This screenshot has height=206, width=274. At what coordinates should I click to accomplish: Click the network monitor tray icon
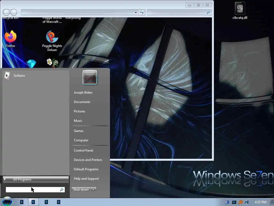click(x=234, y=202)
